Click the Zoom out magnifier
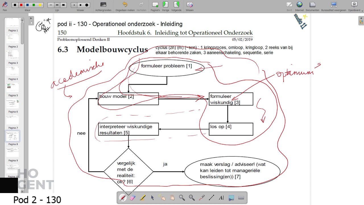Image resolution: width=364 pixels, height=205 pixels. coord(192,198)
